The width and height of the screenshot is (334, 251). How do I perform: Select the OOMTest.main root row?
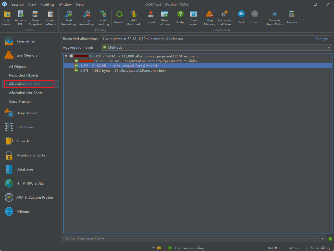[198, 56]
